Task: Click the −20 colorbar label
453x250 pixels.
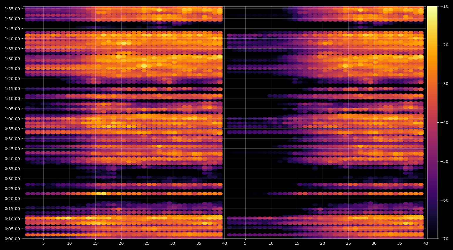Action: (x=444, y=45)
